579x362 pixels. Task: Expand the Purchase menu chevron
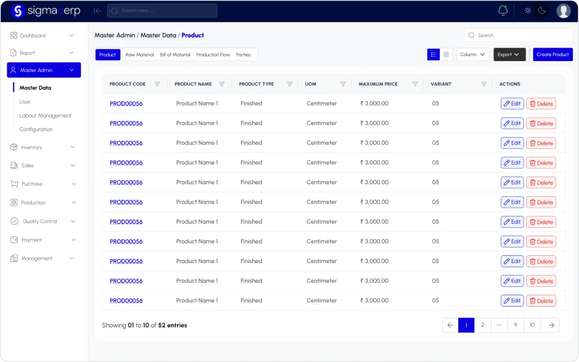74,183
